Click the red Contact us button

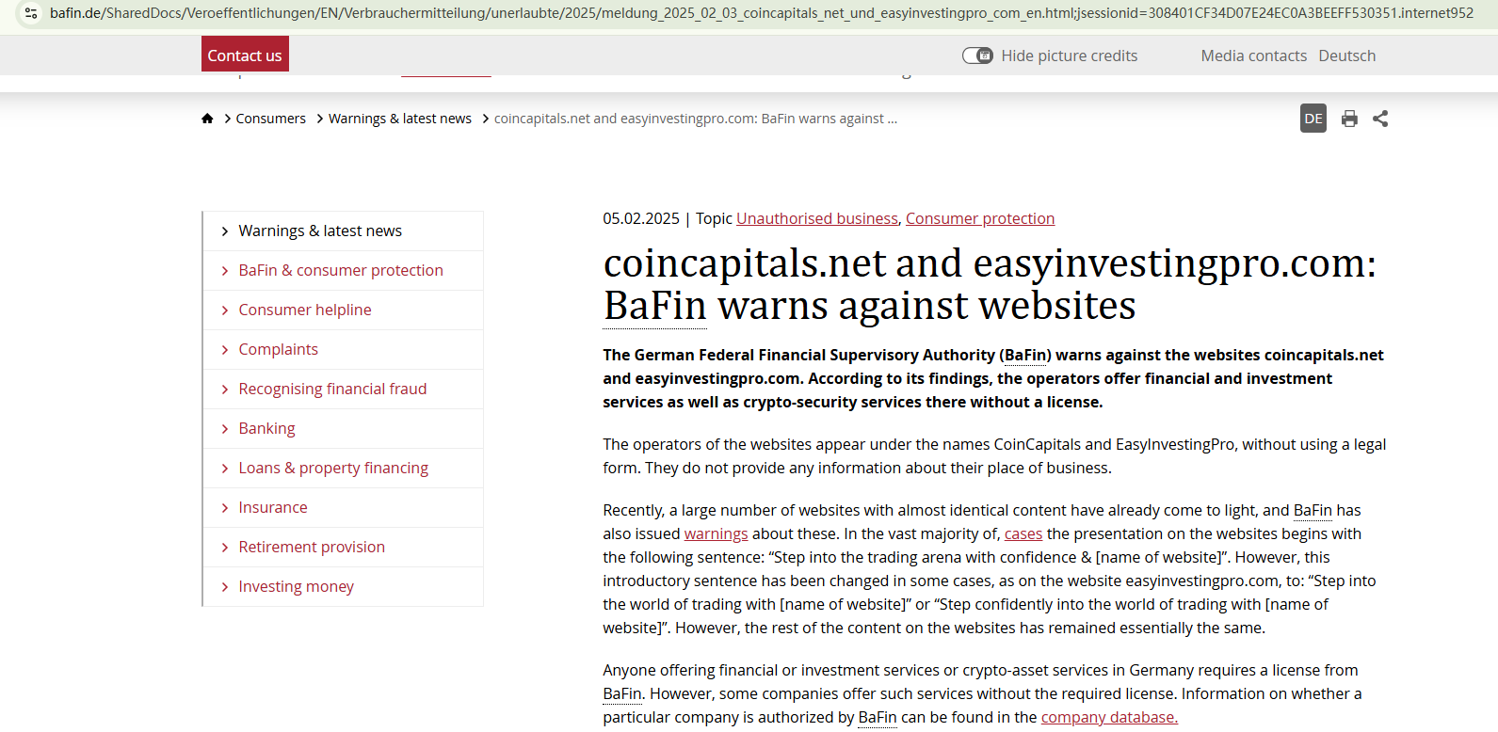[245, 55]
